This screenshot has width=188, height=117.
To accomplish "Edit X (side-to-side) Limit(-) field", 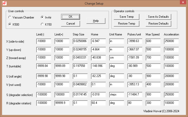I will tap(44, 41).
